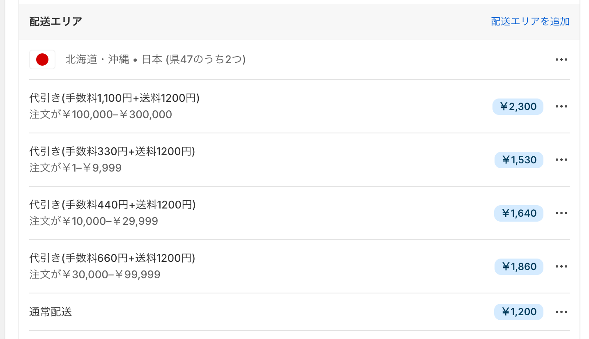The image size is (589, 339).
Task: Click 代引き(手数料660円+送料1200円) rate name
Action: [x=112, y=258]
